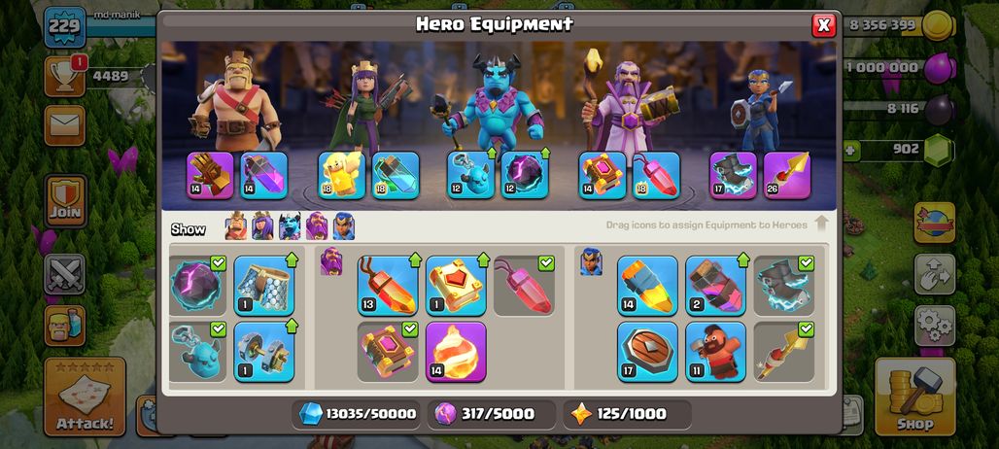Image resolution: width=999 pixels, height=449 pixels.
Task: Tap the equipped Henchmen Puppet with checkmark
Action: click(197, 352)
